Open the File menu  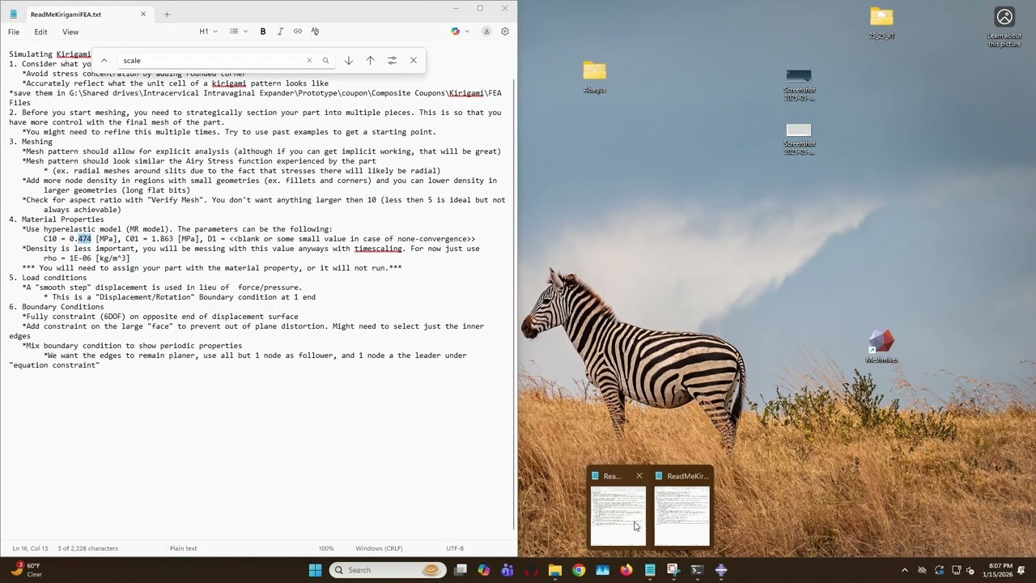tap(14, 32)
